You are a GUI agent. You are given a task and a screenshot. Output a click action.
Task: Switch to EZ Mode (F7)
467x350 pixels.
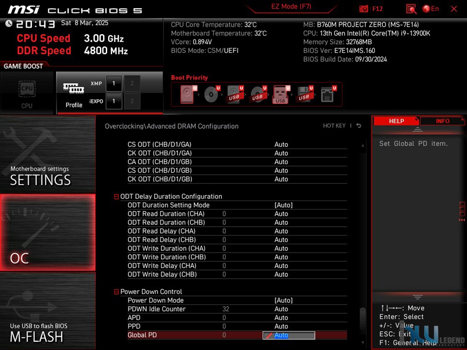click(291, 6)
